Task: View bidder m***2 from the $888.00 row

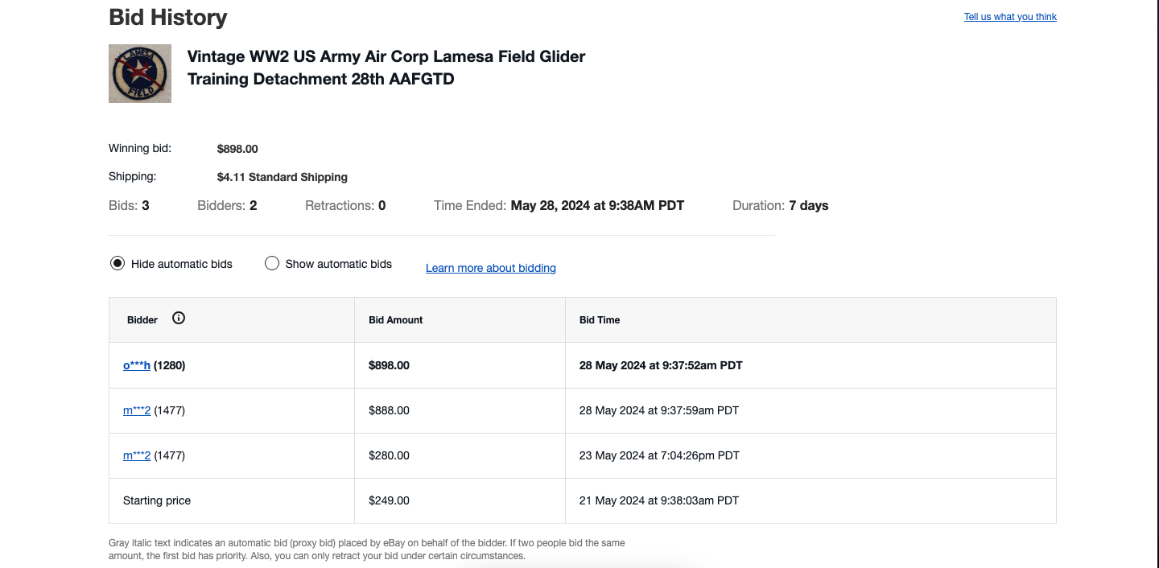Action: click(136, 410)
